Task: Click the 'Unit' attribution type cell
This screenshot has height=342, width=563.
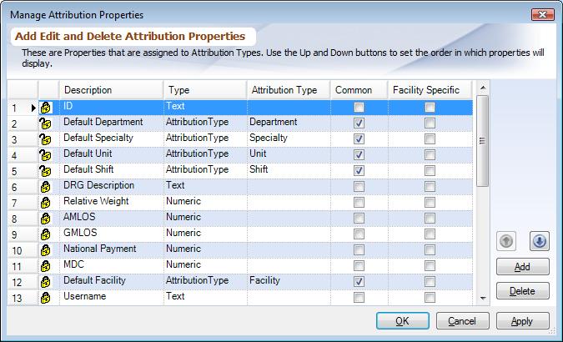Action: tap(289, 154)
